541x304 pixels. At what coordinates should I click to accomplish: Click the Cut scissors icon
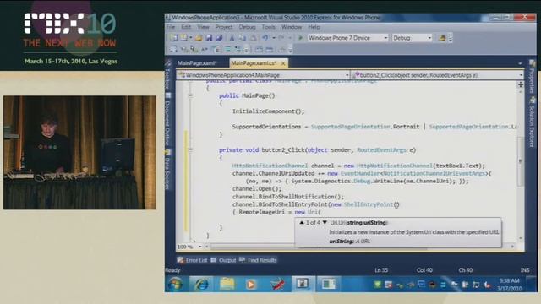coord(232,38)
